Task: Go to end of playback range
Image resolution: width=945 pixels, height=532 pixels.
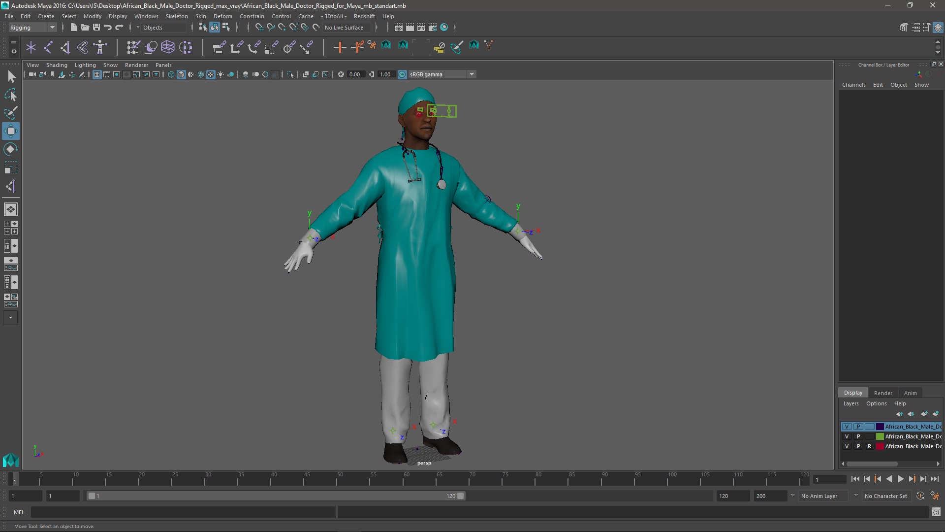Action: [935, 479]
